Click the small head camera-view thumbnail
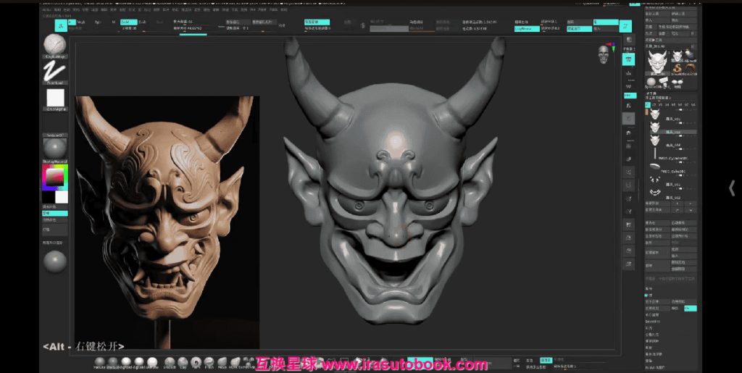Image resolution: width=742 pixels, height=373 pixels. 604,54
